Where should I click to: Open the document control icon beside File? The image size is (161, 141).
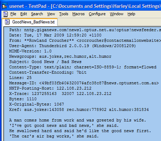pyautogui.click(x=5, y=14)
